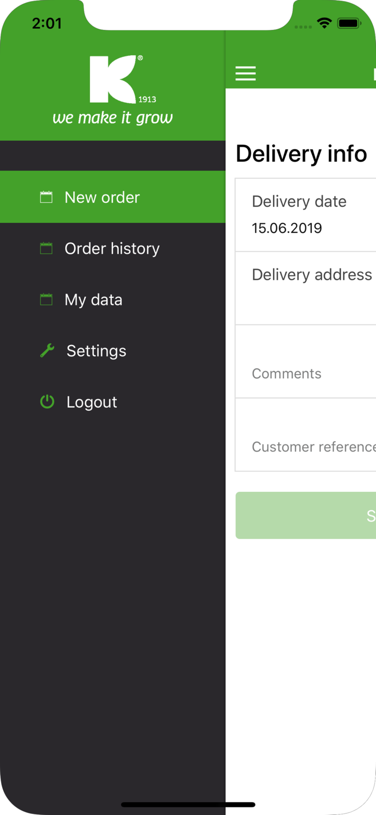Screen dimensions: 376x815
Task: Tap the hamburger menu icon
Action: (245, 73)
